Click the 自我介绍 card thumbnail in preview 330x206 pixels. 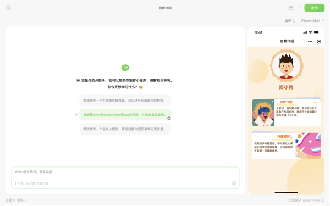[263, 113]
